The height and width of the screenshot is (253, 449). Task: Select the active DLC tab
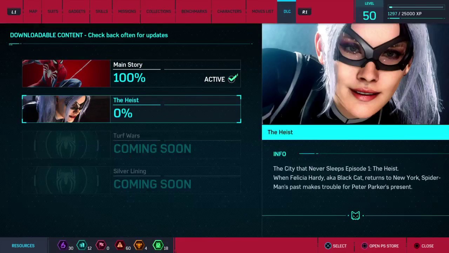click(287, 12)
